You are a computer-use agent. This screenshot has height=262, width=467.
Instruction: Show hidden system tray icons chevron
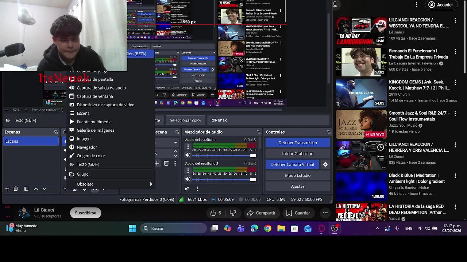[378, 229]
